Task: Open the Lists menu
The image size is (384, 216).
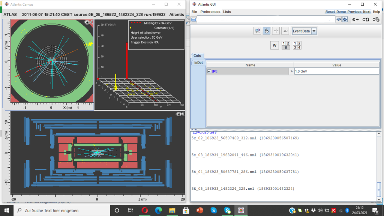Action: point(227,12)
